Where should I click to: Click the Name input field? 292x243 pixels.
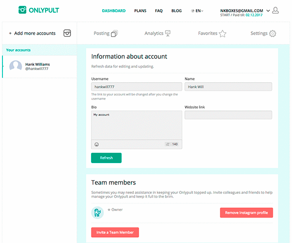(x=228, y=87)
